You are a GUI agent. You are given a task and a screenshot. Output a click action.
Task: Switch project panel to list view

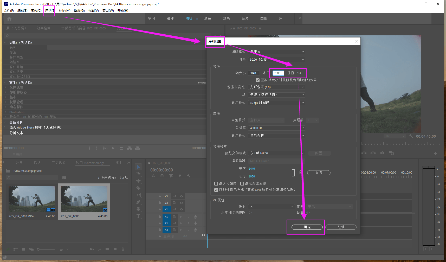(16, 249)
